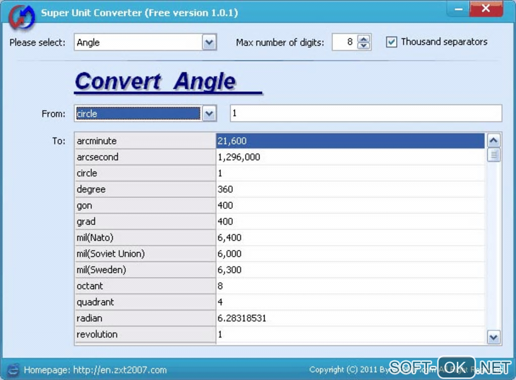516x380 pixels.
Task: Select the grad row label
Action: 145,221
